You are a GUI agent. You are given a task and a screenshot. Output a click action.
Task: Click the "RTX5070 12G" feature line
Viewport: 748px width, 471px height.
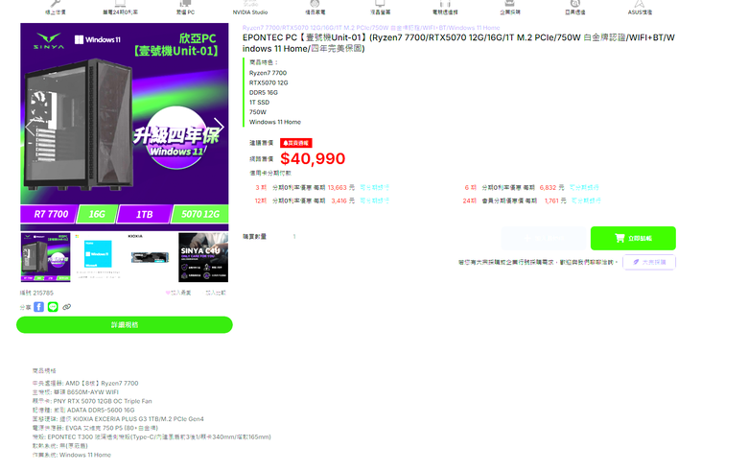click(x=269, y=82)
